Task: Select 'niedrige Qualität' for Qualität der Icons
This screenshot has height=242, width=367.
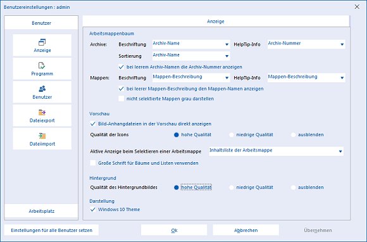Action: tap(231, 135)
